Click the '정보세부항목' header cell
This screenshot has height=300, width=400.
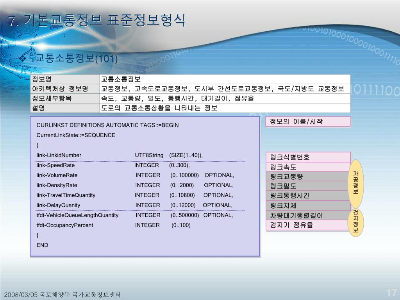(65, 98)
